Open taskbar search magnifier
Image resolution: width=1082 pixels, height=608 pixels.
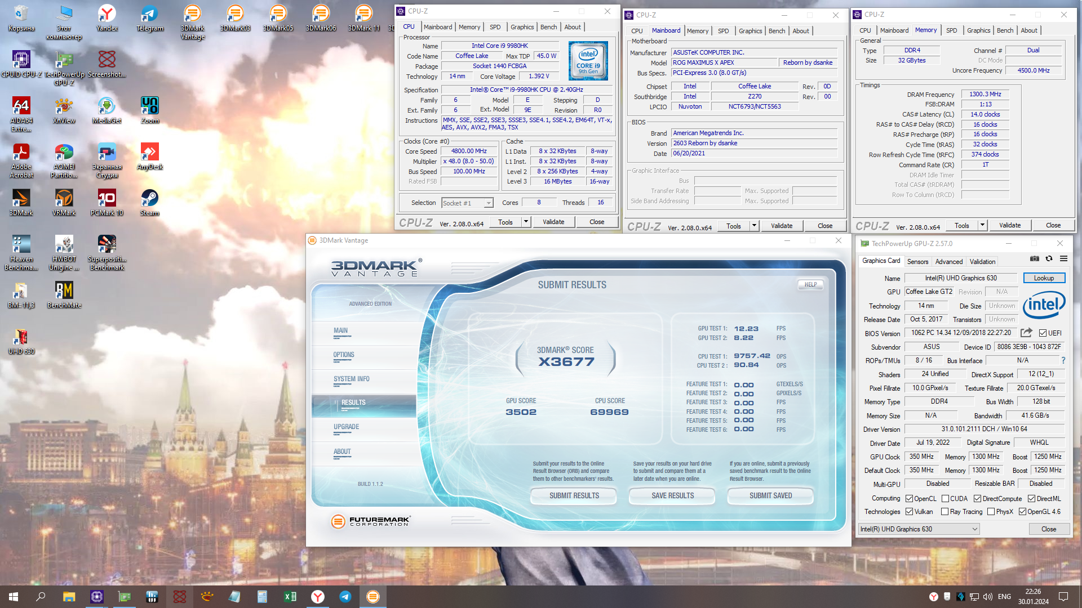(41, 597)
